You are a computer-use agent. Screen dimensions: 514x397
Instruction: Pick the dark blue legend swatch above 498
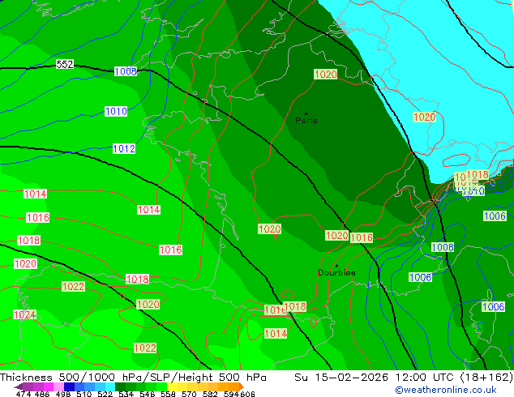[69, 386]
